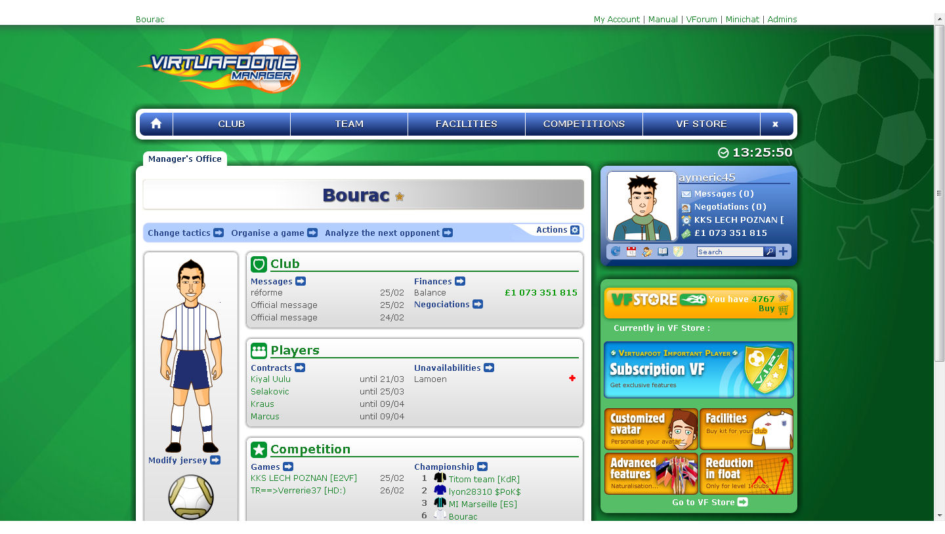Click the manager avatar portrait

(x=642, y=206)
